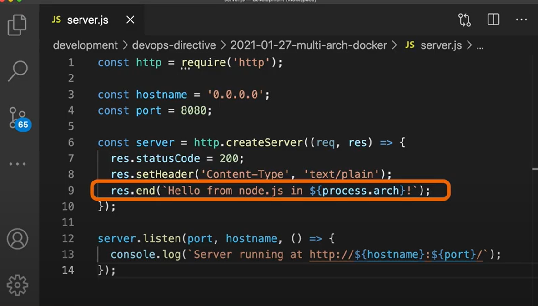This screenshot has height=306, width=538.
Task: Open editor more actions ellipsis
Action: point(521,20)
